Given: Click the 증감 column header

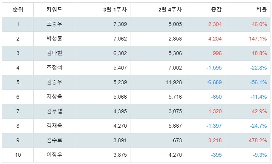Looking at the screenshot, I should click(216, 9).
